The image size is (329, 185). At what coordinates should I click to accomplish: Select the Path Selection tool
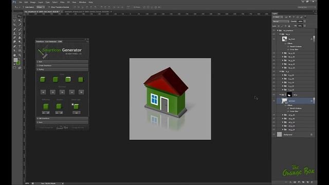point(14,50)
